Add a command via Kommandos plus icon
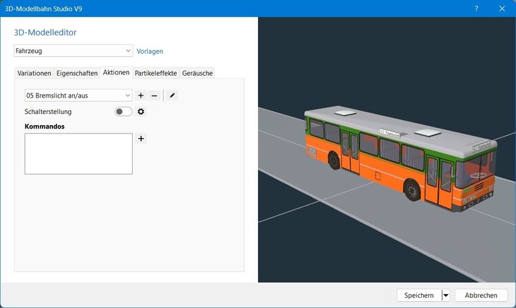 (141, 139)
